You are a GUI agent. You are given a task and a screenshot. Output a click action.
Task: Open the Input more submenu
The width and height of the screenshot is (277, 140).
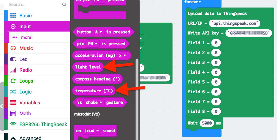click(26, 38)
